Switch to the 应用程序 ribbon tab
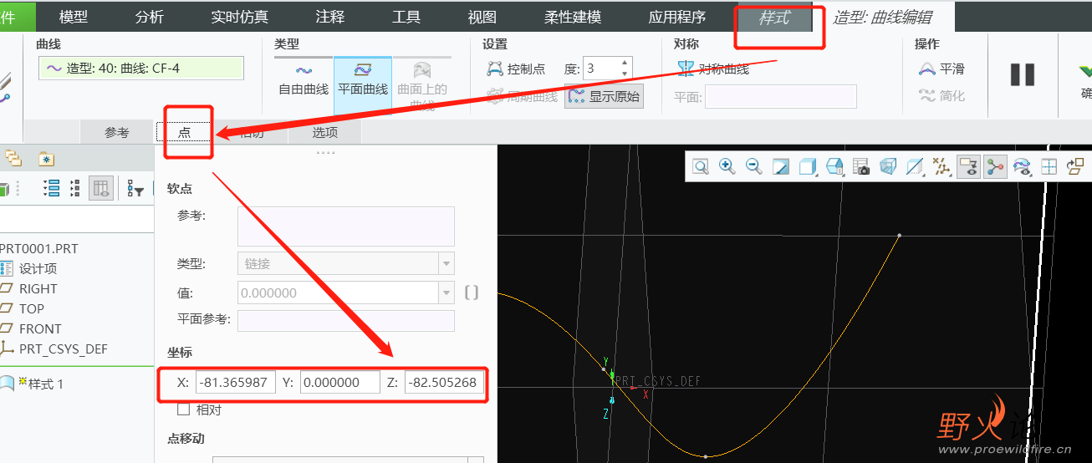 click(677, 17)
